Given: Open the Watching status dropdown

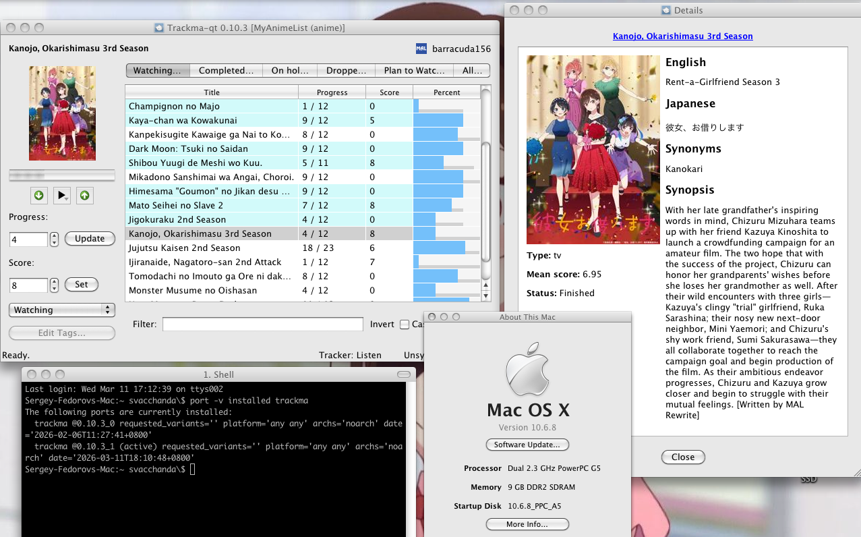Looking at the screenshot, I should point(61,310).
